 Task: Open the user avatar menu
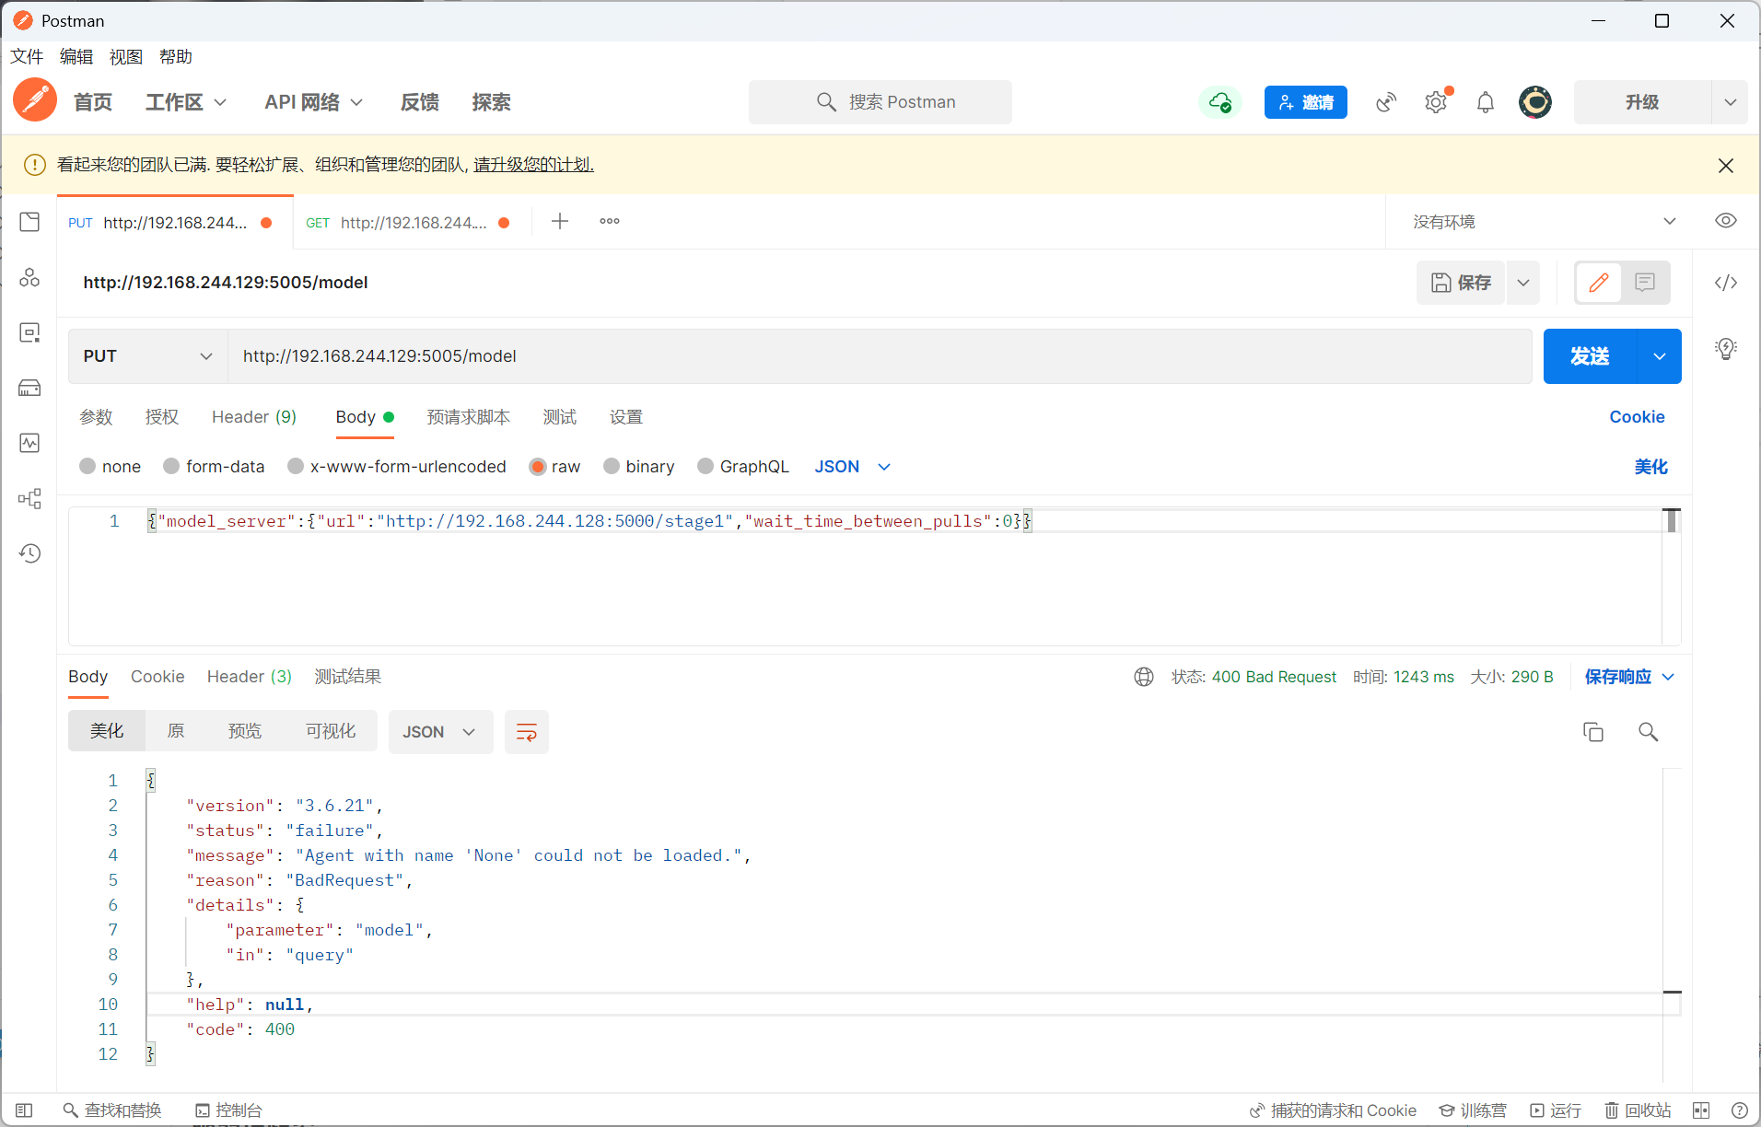(1535, 102)
